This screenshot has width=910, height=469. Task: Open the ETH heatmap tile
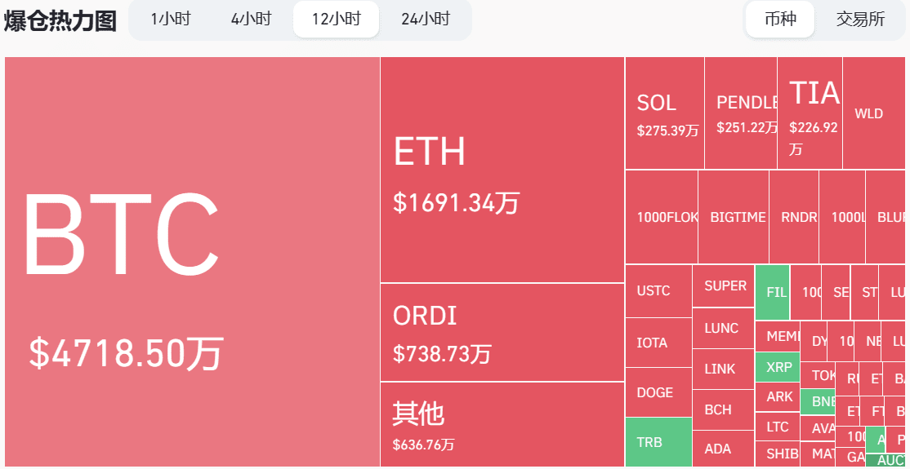[x=502, y=170]
